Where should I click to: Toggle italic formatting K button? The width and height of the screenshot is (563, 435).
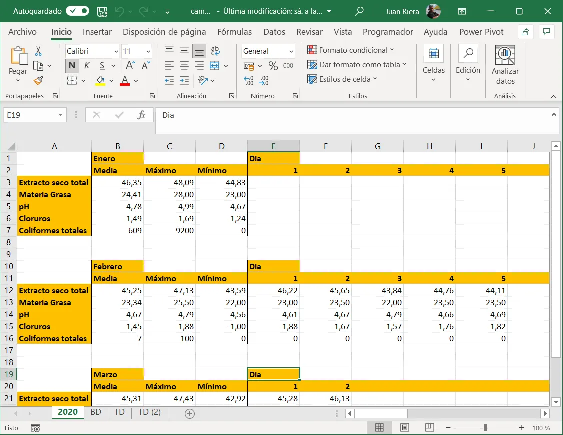(87, 66)
